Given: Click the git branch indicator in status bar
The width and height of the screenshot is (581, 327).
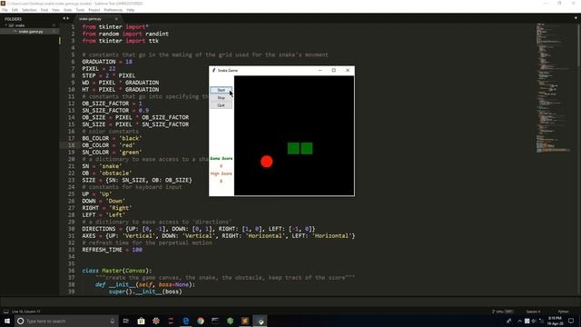Looking at the screenshot, I should pos(502,312).
